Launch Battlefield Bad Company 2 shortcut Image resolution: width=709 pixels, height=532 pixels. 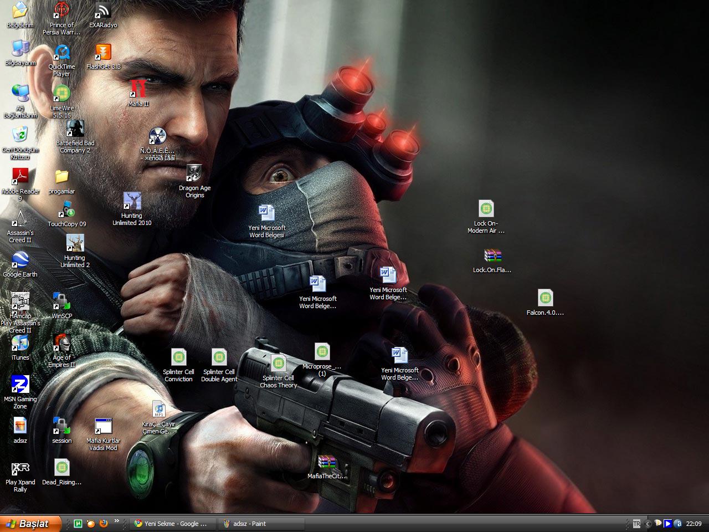[75, 128]
